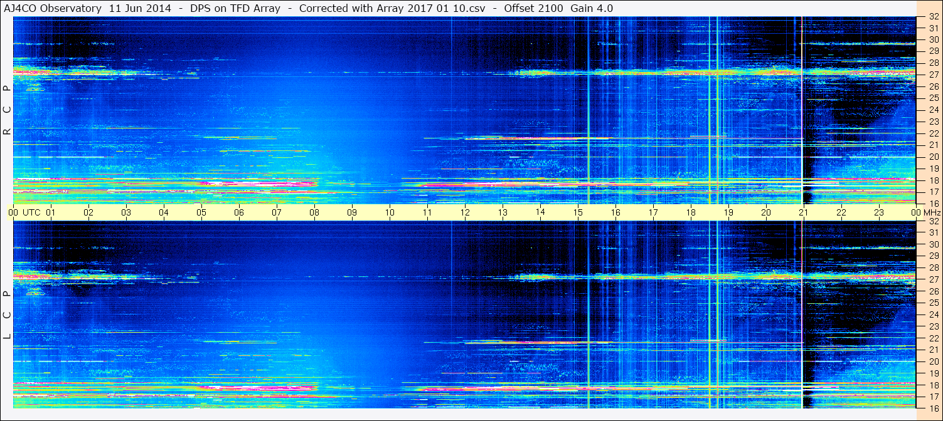This screenshot has height=421, width=943.
Task: Click the 18 UTC time label
Action: click(691, 212)
